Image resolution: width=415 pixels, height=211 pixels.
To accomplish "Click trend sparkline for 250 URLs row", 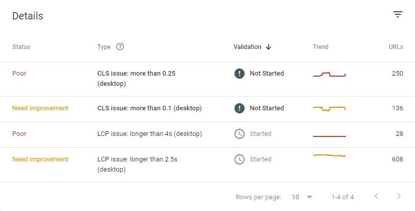I will click(x=329, y=75).
